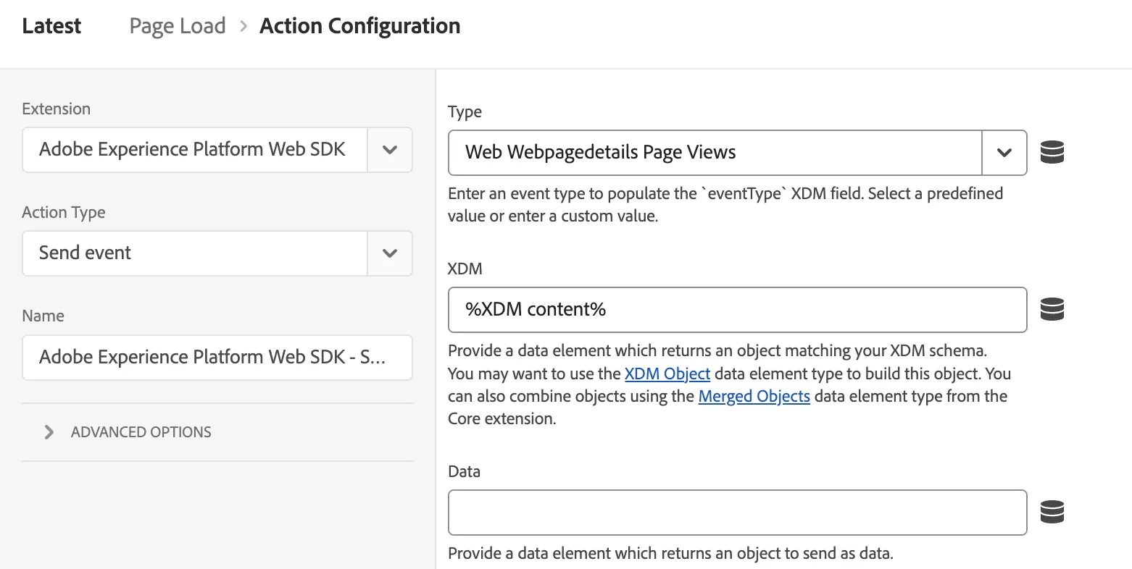Open data element picker for Data field
Viewport: 1132px width, 569px height.
1052,512
